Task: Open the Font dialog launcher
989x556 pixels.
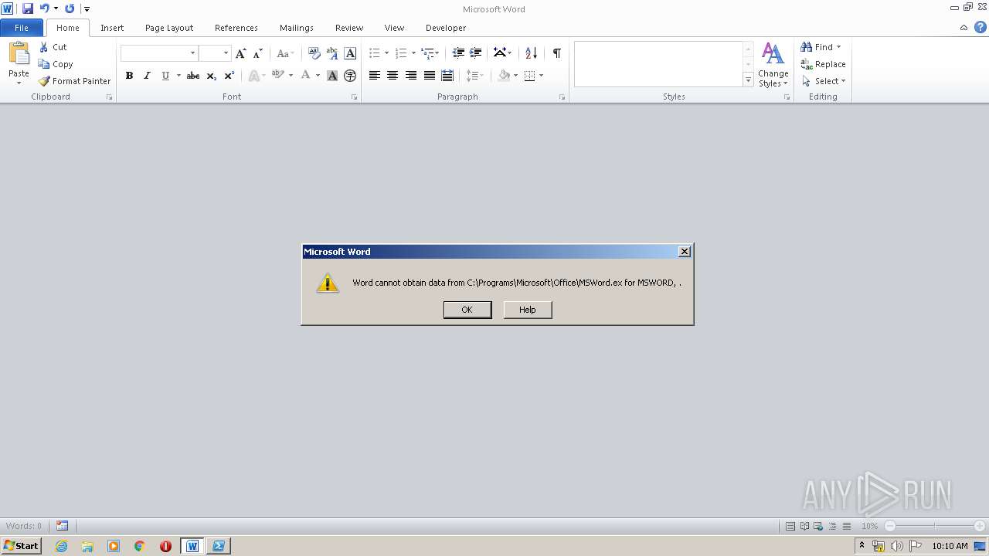Action: click(x=355, y=97)
